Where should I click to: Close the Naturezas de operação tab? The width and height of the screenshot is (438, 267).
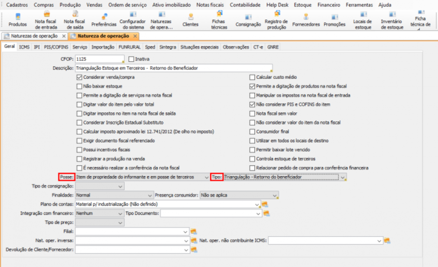[x=64, y=36]
